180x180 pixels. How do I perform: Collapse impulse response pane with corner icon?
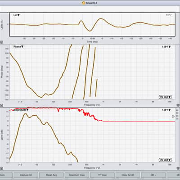coord(1,42)
